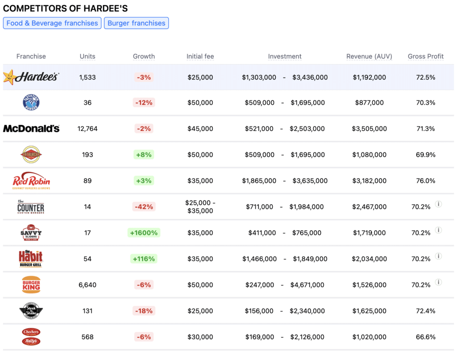Sort by the Revenue (AUV) column header
Screen dimensions: 457x357
[369, 56]
